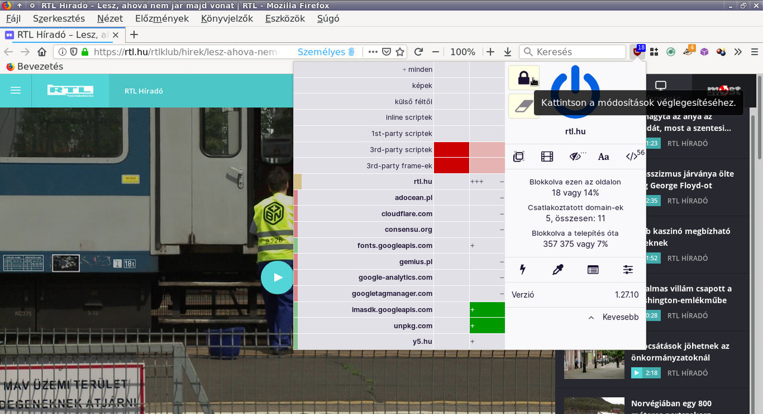
Task: Reload the page
Action: click(418, 52)
